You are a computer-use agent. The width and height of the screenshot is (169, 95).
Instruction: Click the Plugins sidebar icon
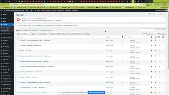tap(2, 70)
